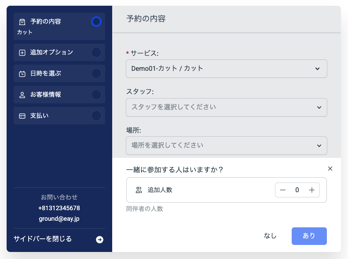Viewport: 348px width, 259px height.
Task: Click the arrow icon to close sidebar
Action: point(100,240)
